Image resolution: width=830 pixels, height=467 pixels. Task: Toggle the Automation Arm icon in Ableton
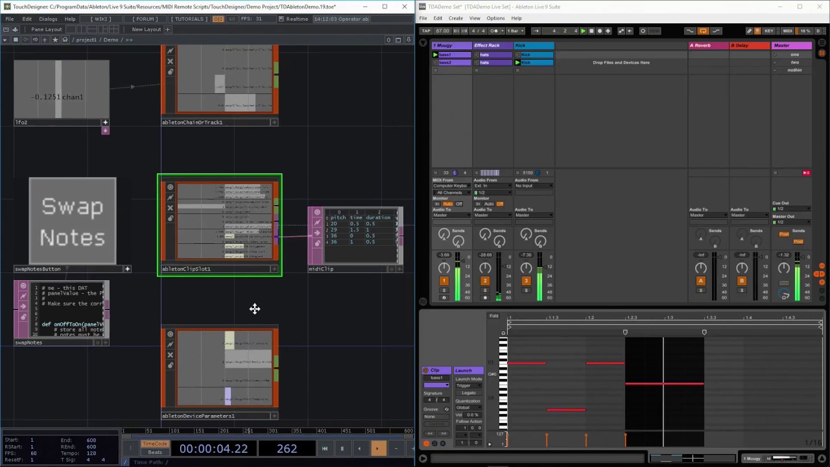(x=621, y=31)
